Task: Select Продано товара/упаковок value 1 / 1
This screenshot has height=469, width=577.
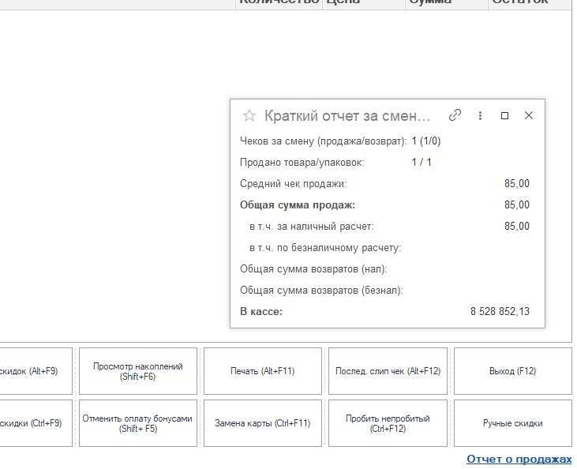Action: click(422, 163)
